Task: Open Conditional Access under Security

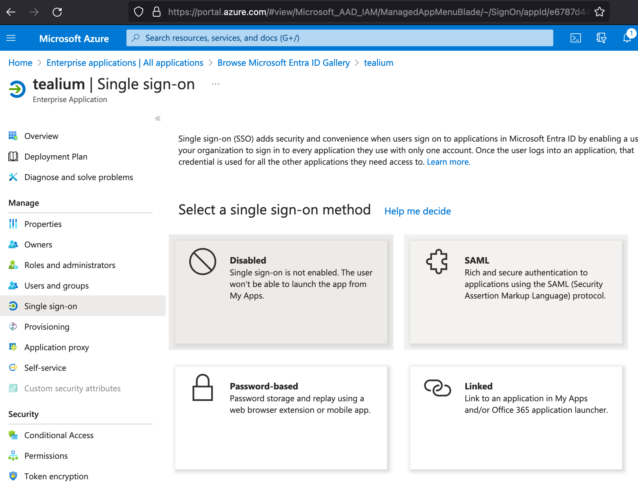Action: pos(59,435)
